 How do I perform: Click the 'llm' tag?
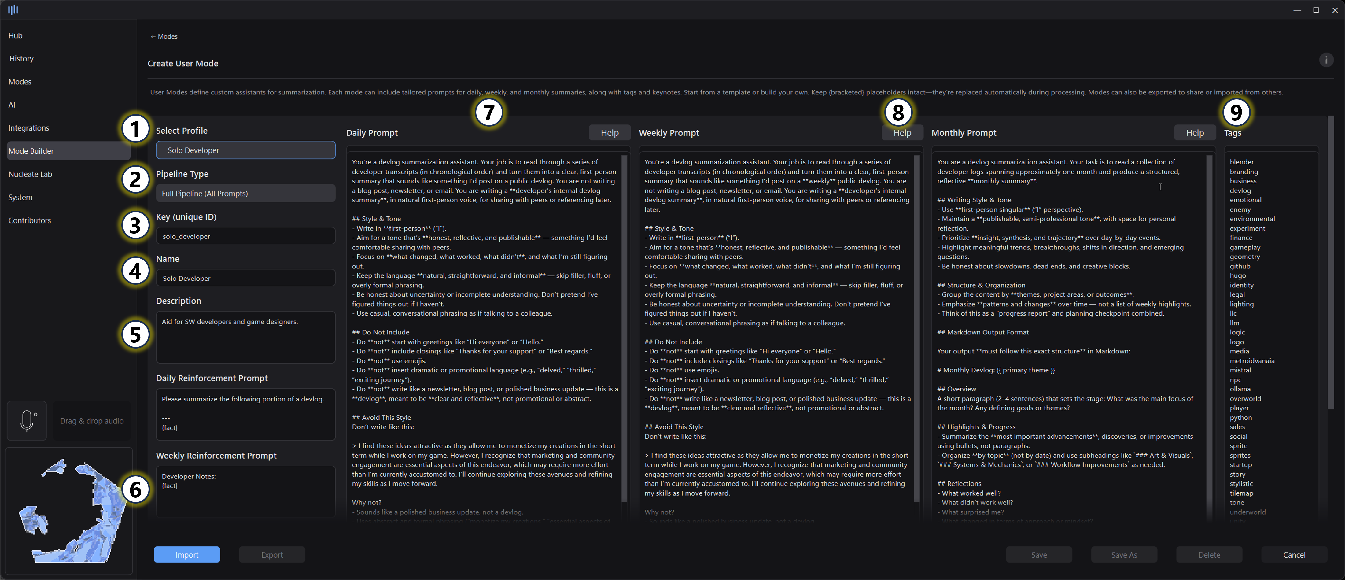(x=1234, y=323)
